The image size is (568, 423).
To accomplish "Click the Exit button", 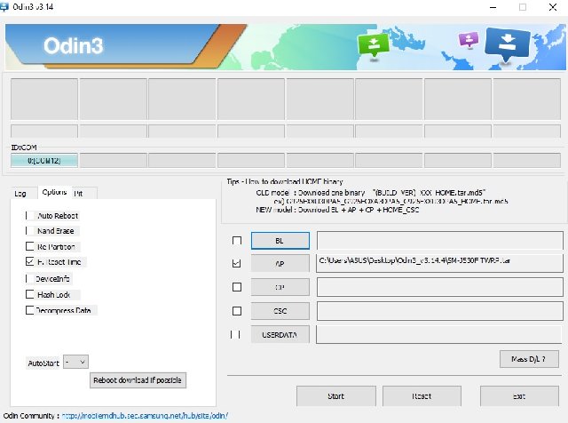I will click(x=519, y=396).
